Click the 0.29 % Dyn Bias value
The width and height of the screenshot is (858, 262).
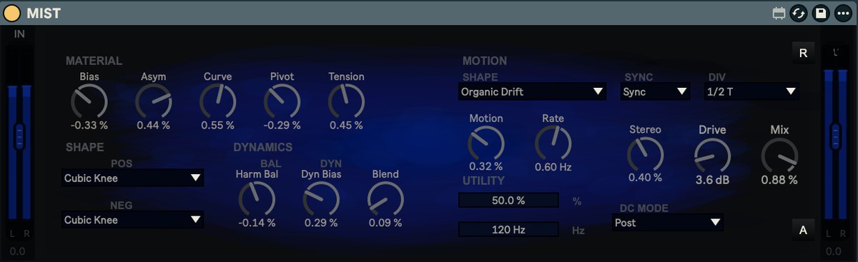321,223
